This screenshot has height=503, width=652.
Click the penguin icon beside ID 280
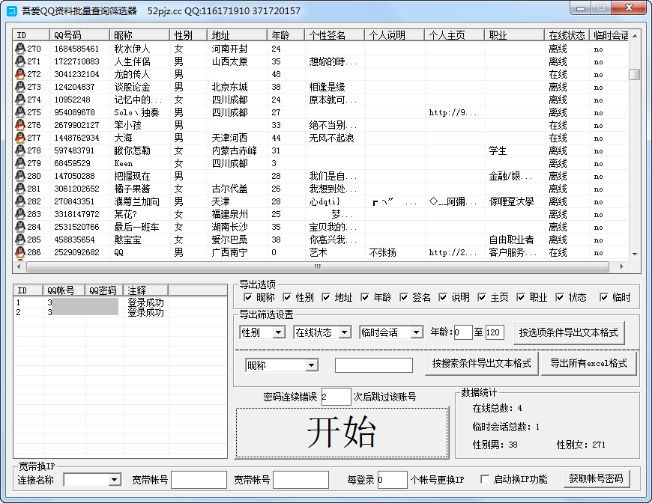[x=20, y=176]
